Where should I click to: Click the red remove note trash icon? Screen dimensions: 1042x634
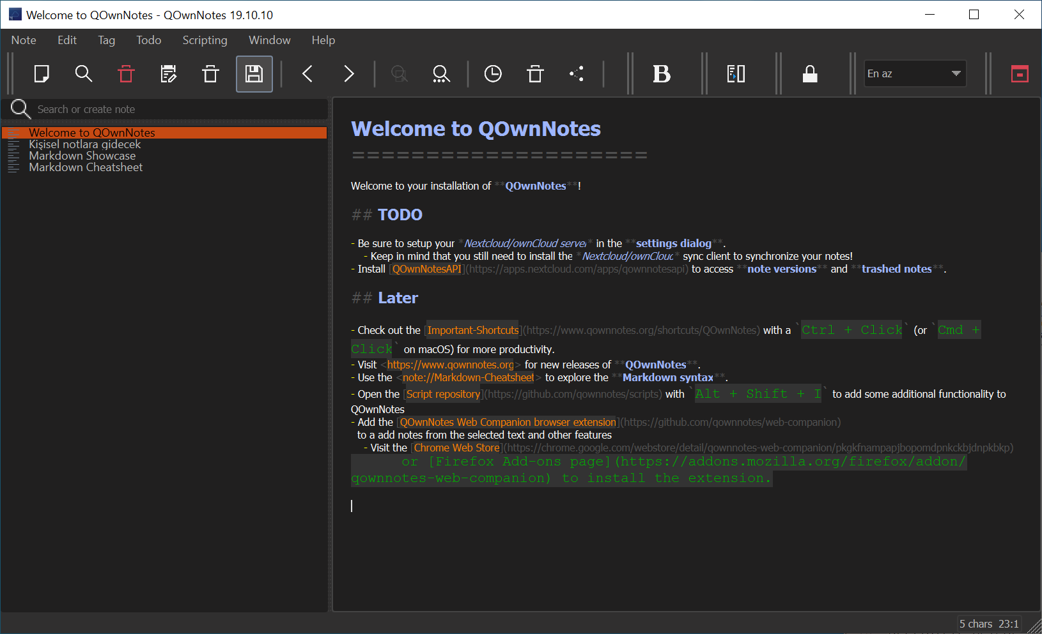[x=126, y=74]
